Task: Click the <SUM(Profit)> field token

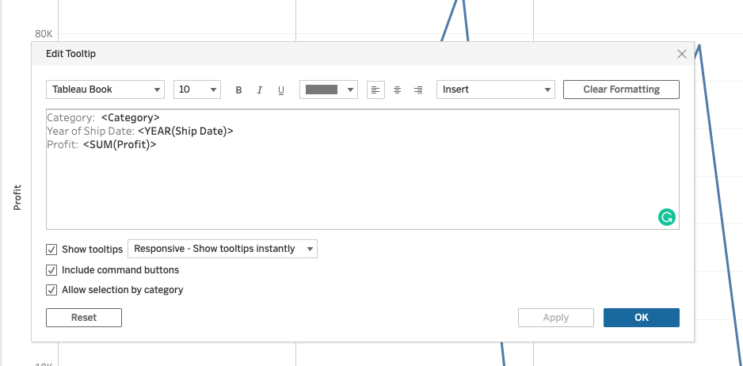Action: [x=120, y=145]
